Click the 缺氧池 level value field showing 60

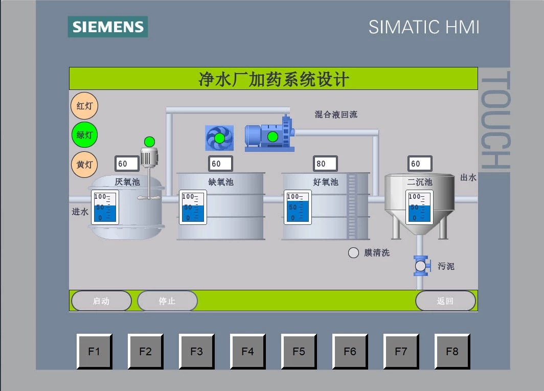point(221,164)
